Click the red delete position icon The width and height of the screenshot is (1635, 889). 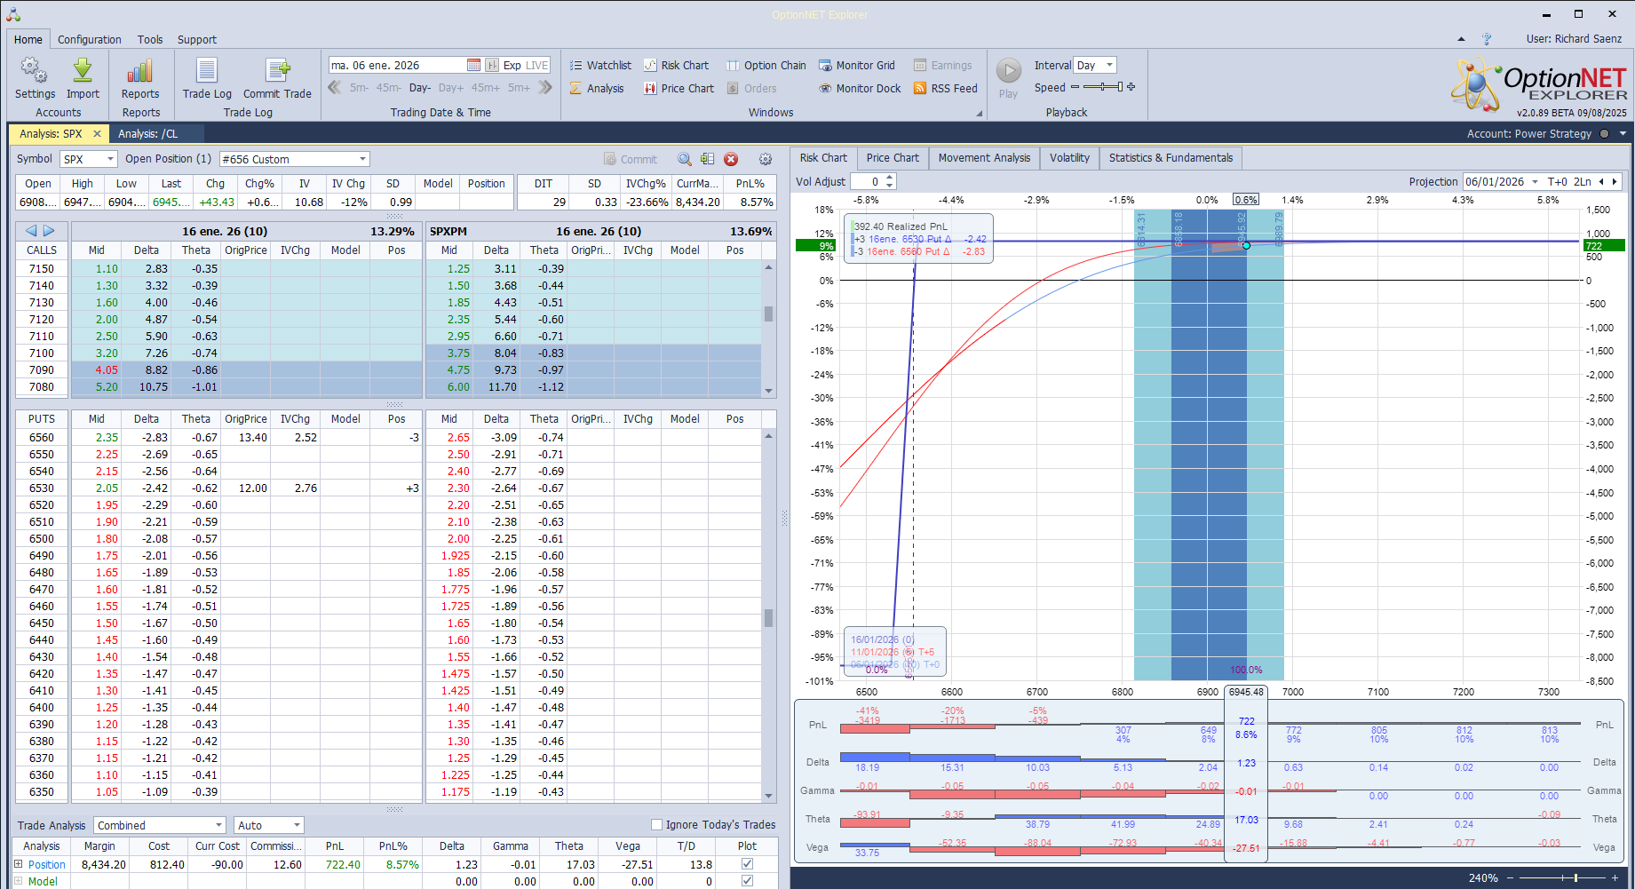(731, 159)
